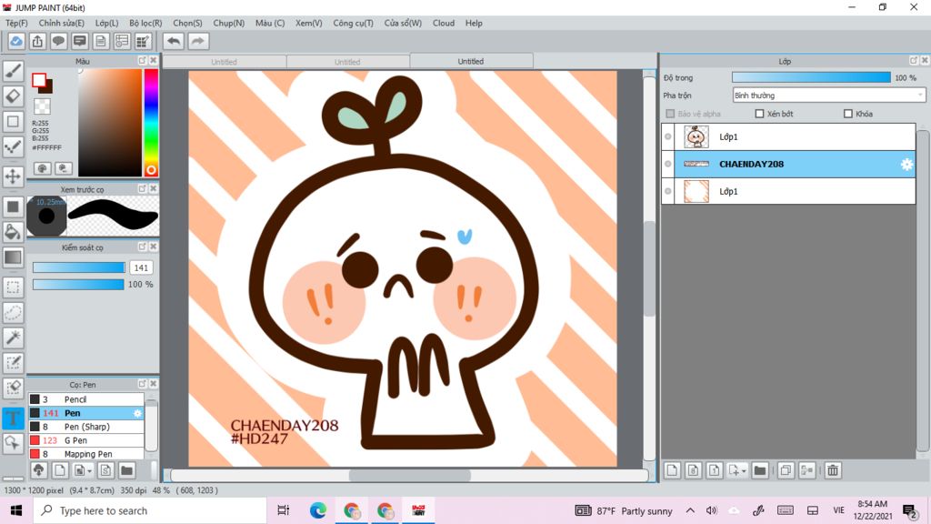Select the G Pen brush
The width and height of the screenshot is (931, 524).
(86, 440)
